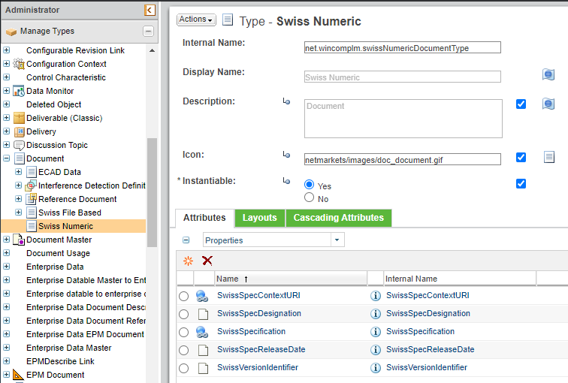Click the Configuration Context gear icon

19,64
